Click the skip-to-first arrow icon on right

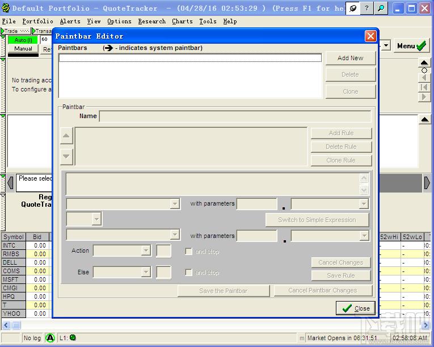tap(424, 87)
